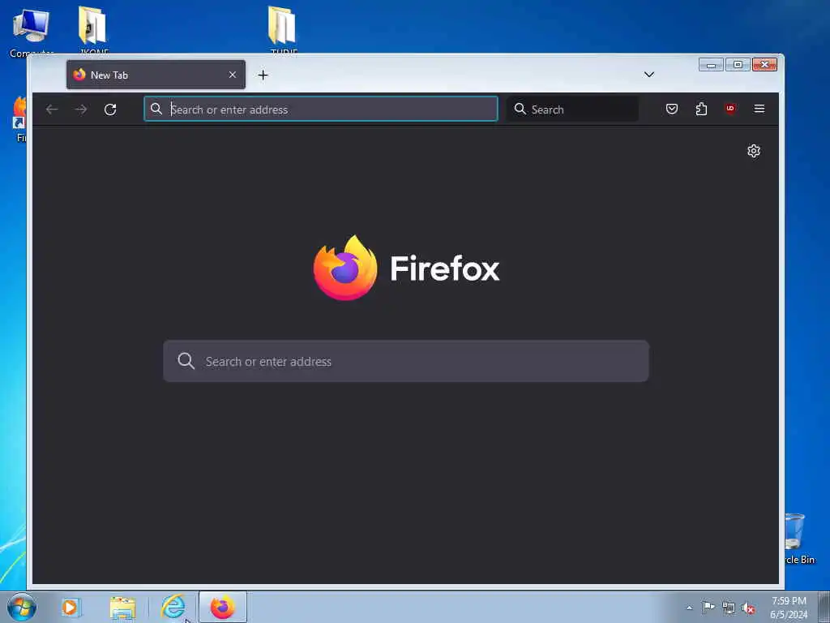Close the New Tab tab
830x623 pixels.
(233, 75)
